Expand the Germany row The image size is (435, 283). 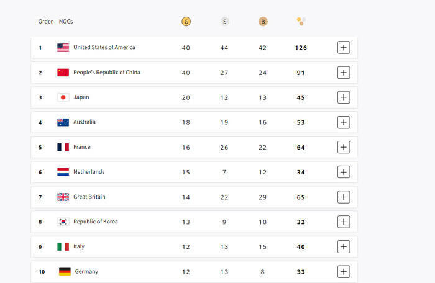click(344, 271)
